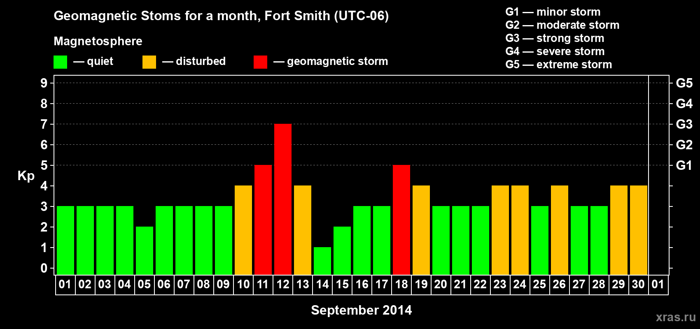Viewport: 700px width, 329px height.
Task: Click the day label '30' on the axis
Action: pos(638,284)
